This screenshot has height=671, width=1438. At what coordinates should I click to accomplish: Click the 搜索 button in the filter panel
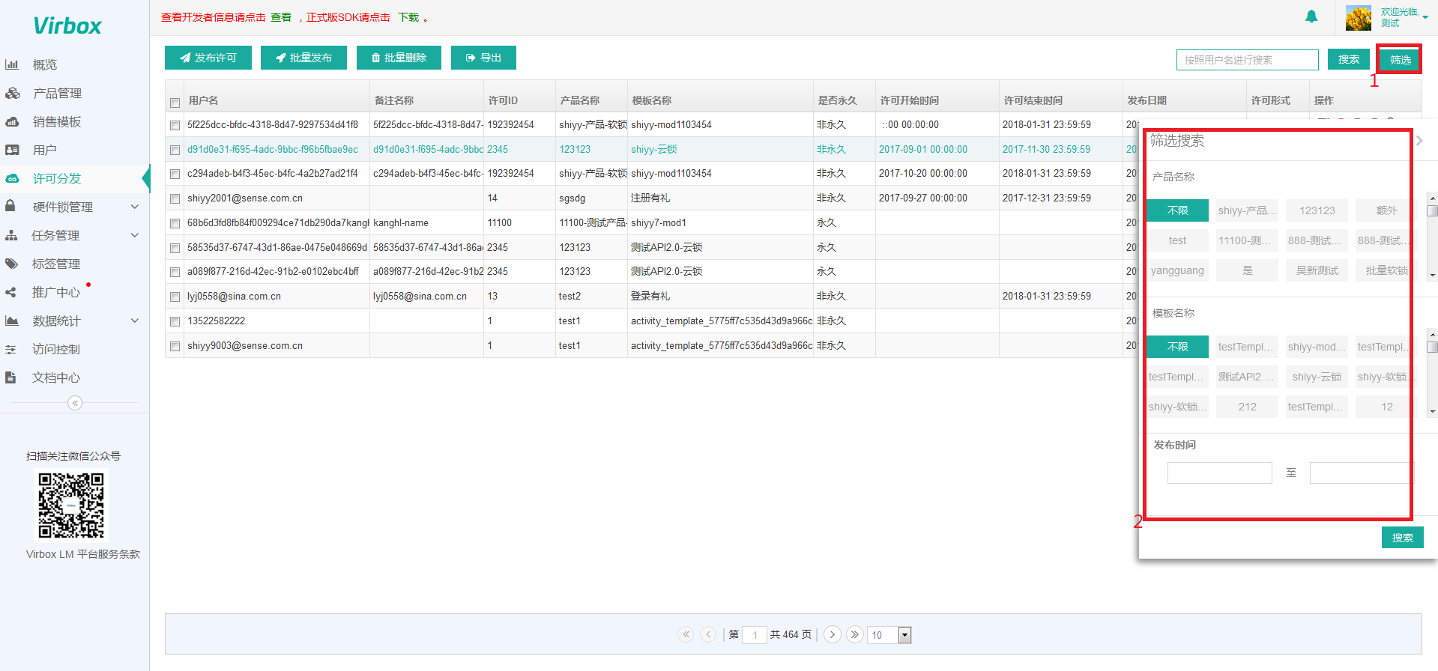[x=1403, y=537]
